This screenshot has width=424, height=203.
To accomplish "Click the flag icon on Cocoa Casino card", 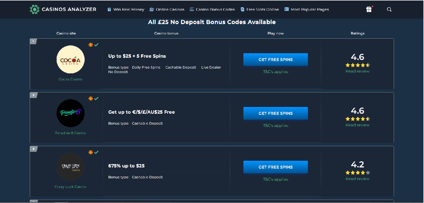I will pos(91,45).
